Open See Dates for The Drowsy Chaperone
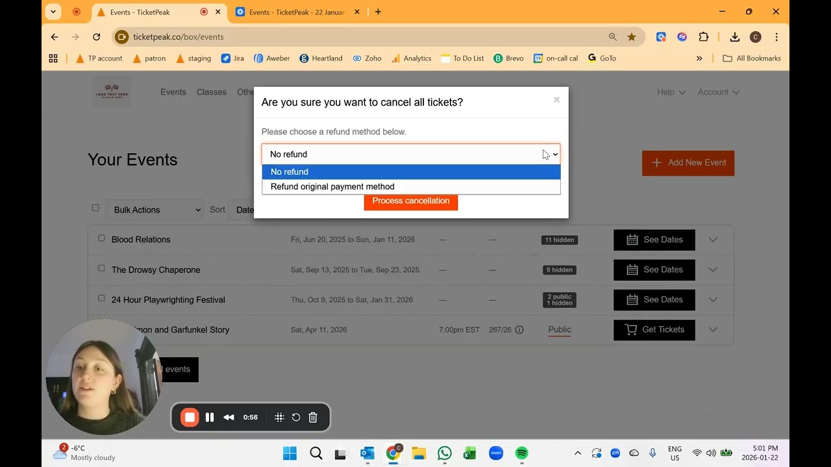The image size is (831, 467). coord(654,270)
